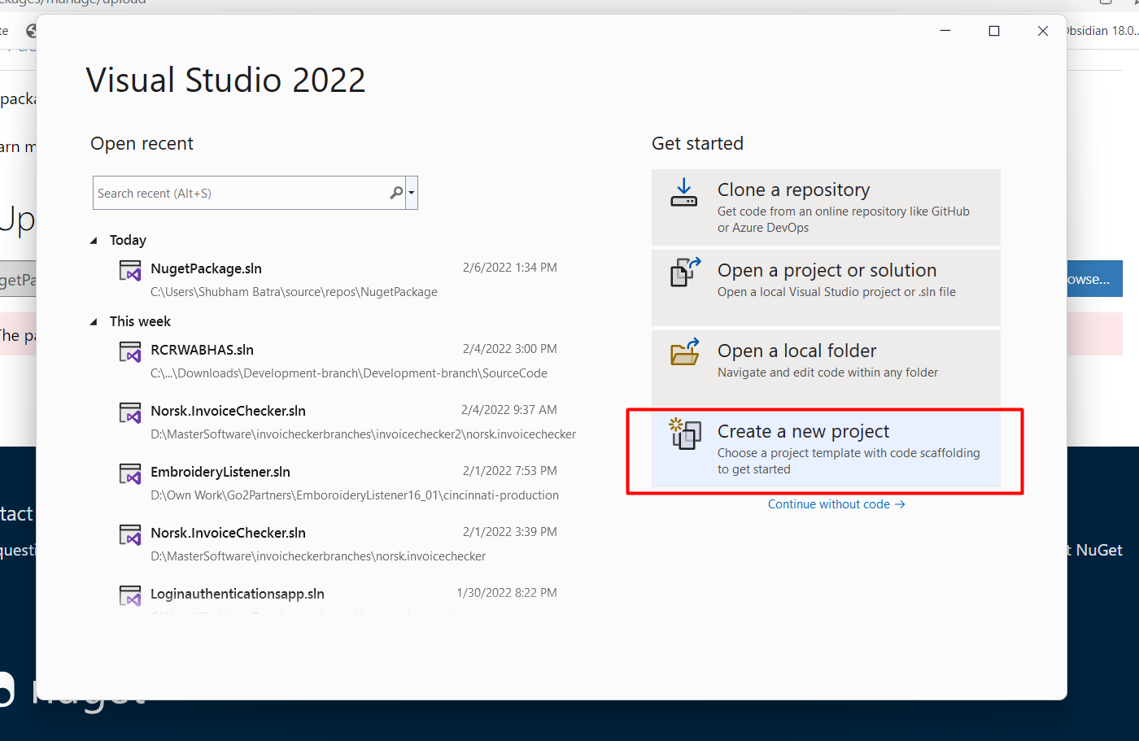
Task: Follow the Continue without code link
Action: click(836, 504)
